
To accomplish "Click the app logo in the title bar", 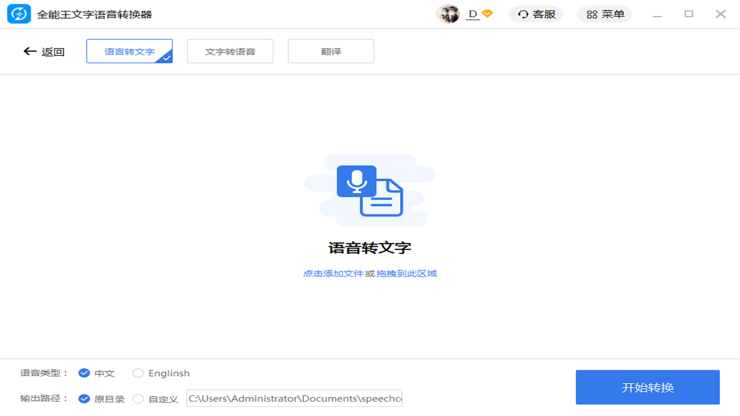I will coord(18,13).
